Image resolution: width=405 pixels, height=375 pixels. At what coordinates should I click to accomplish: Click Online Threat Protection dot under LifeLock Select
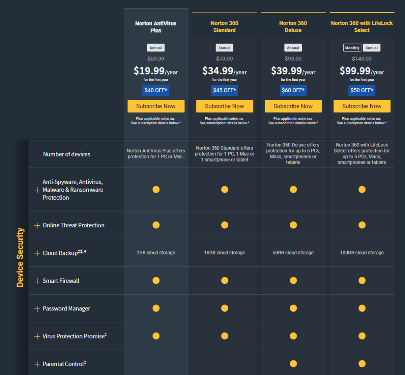coord(362,225)
